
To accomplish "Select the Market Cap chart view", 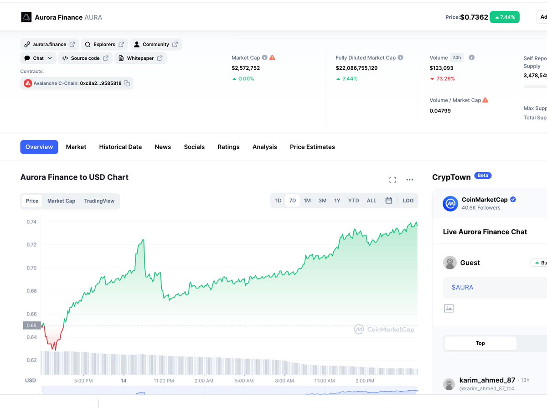I will tap(61, 201).
